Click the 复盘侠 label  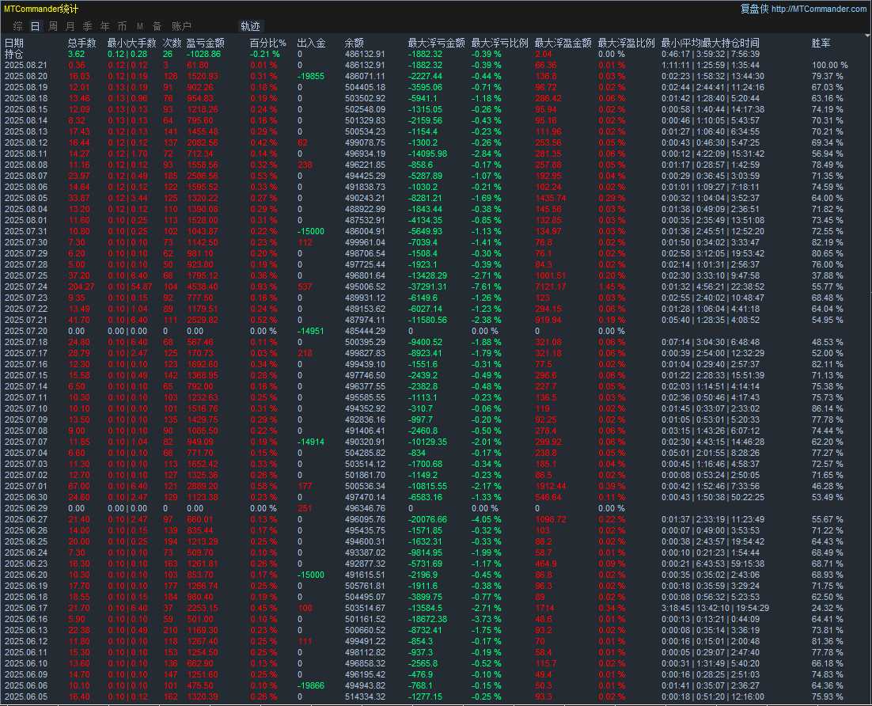tap(754, 9)
